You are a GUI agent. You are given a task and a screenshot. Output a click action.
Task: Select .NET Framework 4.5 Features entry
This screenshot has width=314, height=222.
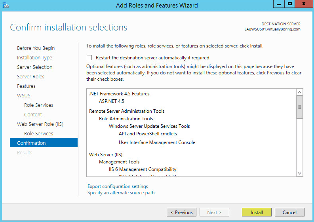[x=119, y=94]
